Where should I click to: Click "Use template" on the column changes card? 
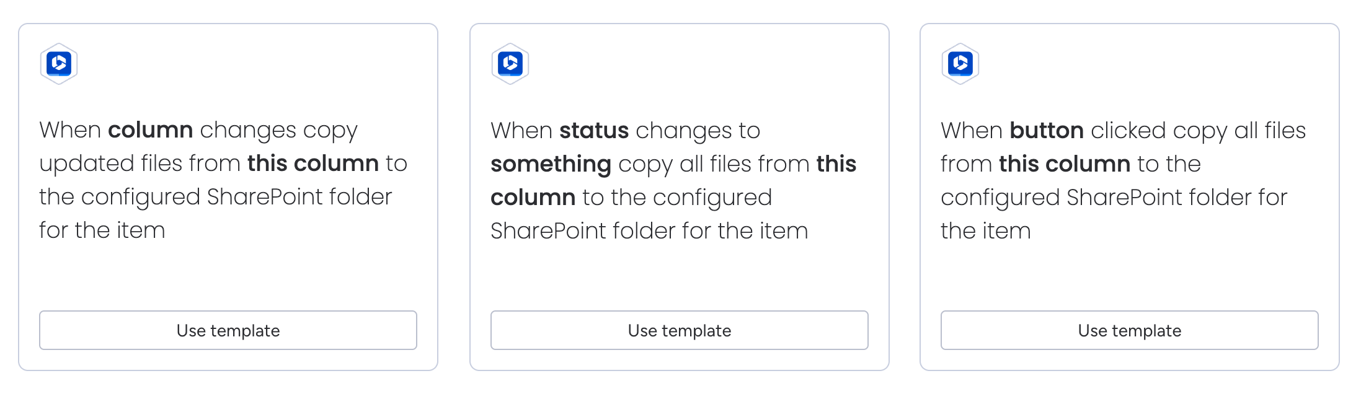pyautogui.click(x=228, y=330)
